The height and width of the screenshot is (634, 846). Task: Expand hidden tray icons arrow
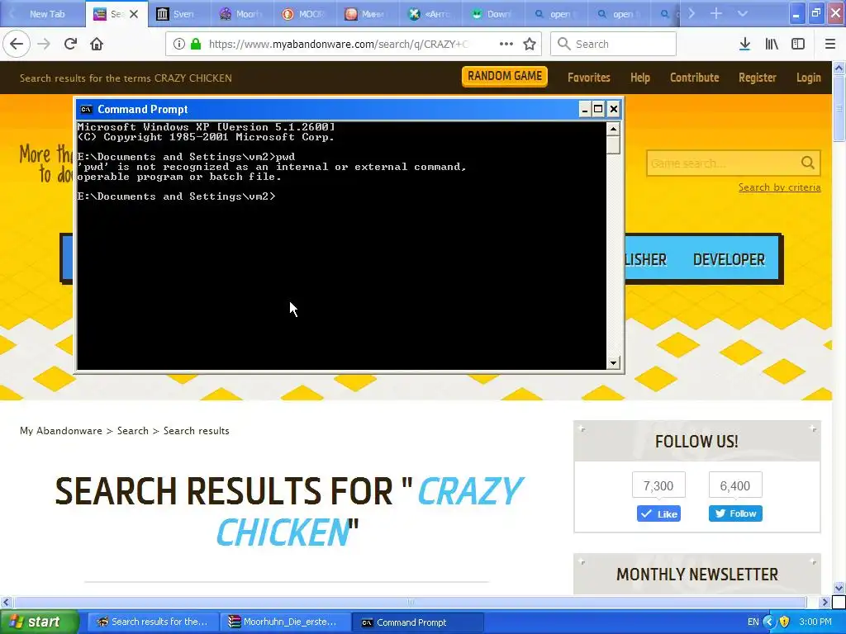coord(769,622)
